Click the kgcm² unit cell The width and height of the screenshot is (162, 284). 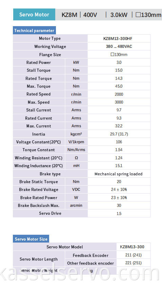76,134
